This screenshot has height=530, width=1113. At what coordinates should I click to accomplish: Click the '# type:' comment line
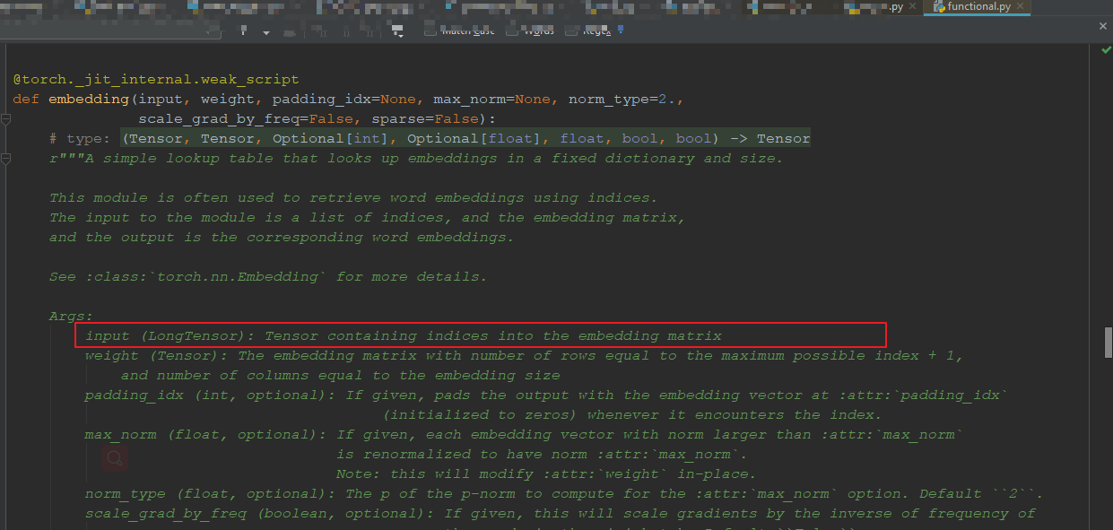(430, 139)
